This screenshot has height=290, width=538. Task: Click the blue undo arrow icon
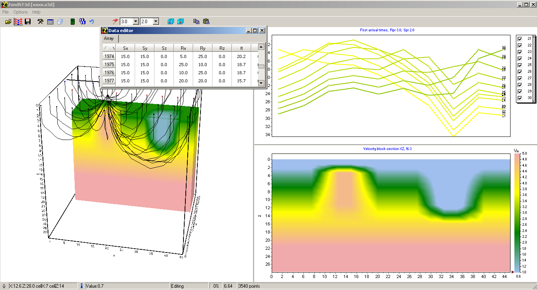[92, 22]
